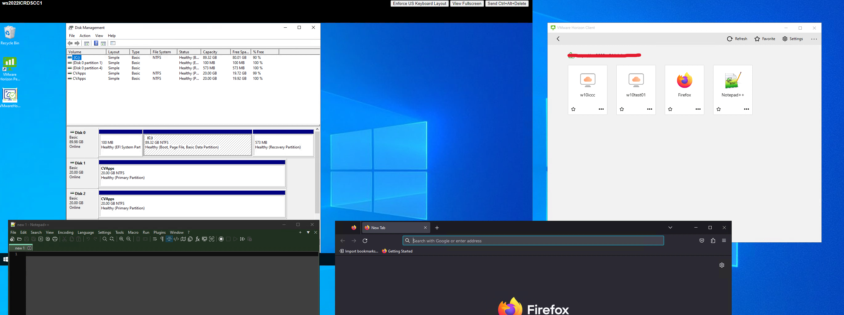Click Refresh in VMware Horizon Client

tap(737, 39)
